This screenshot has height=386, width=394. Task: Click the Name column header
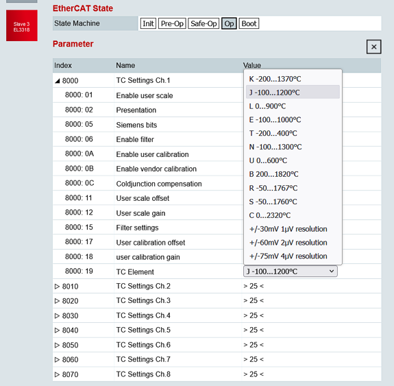125,65
